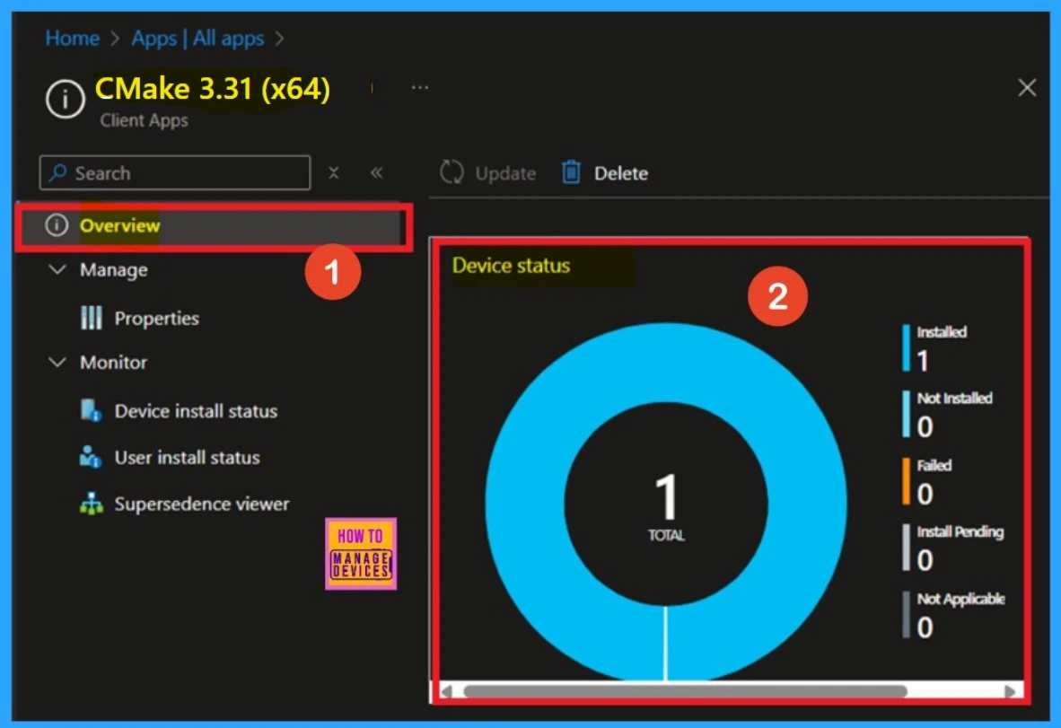The height and width of the screenshot is (728, 1061).
Task: Click the Update button label
Action: [x=505, y=174]
